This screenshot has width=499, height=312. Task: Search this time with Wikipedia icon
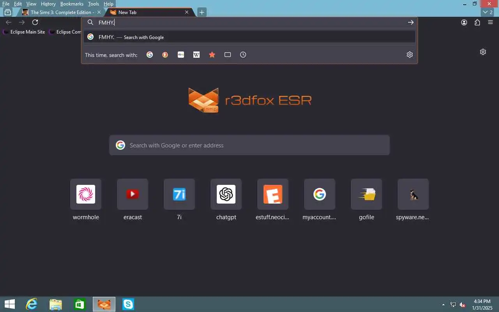[x=196, y=55]
